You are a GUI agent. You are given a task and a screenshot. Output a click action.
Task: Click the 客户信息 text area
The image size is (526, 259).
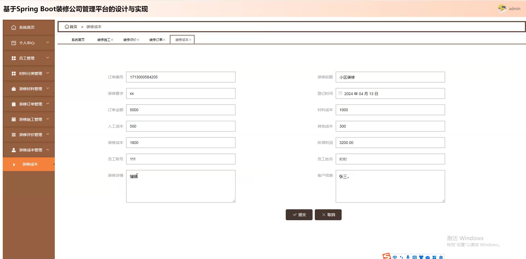pos(390,186)
